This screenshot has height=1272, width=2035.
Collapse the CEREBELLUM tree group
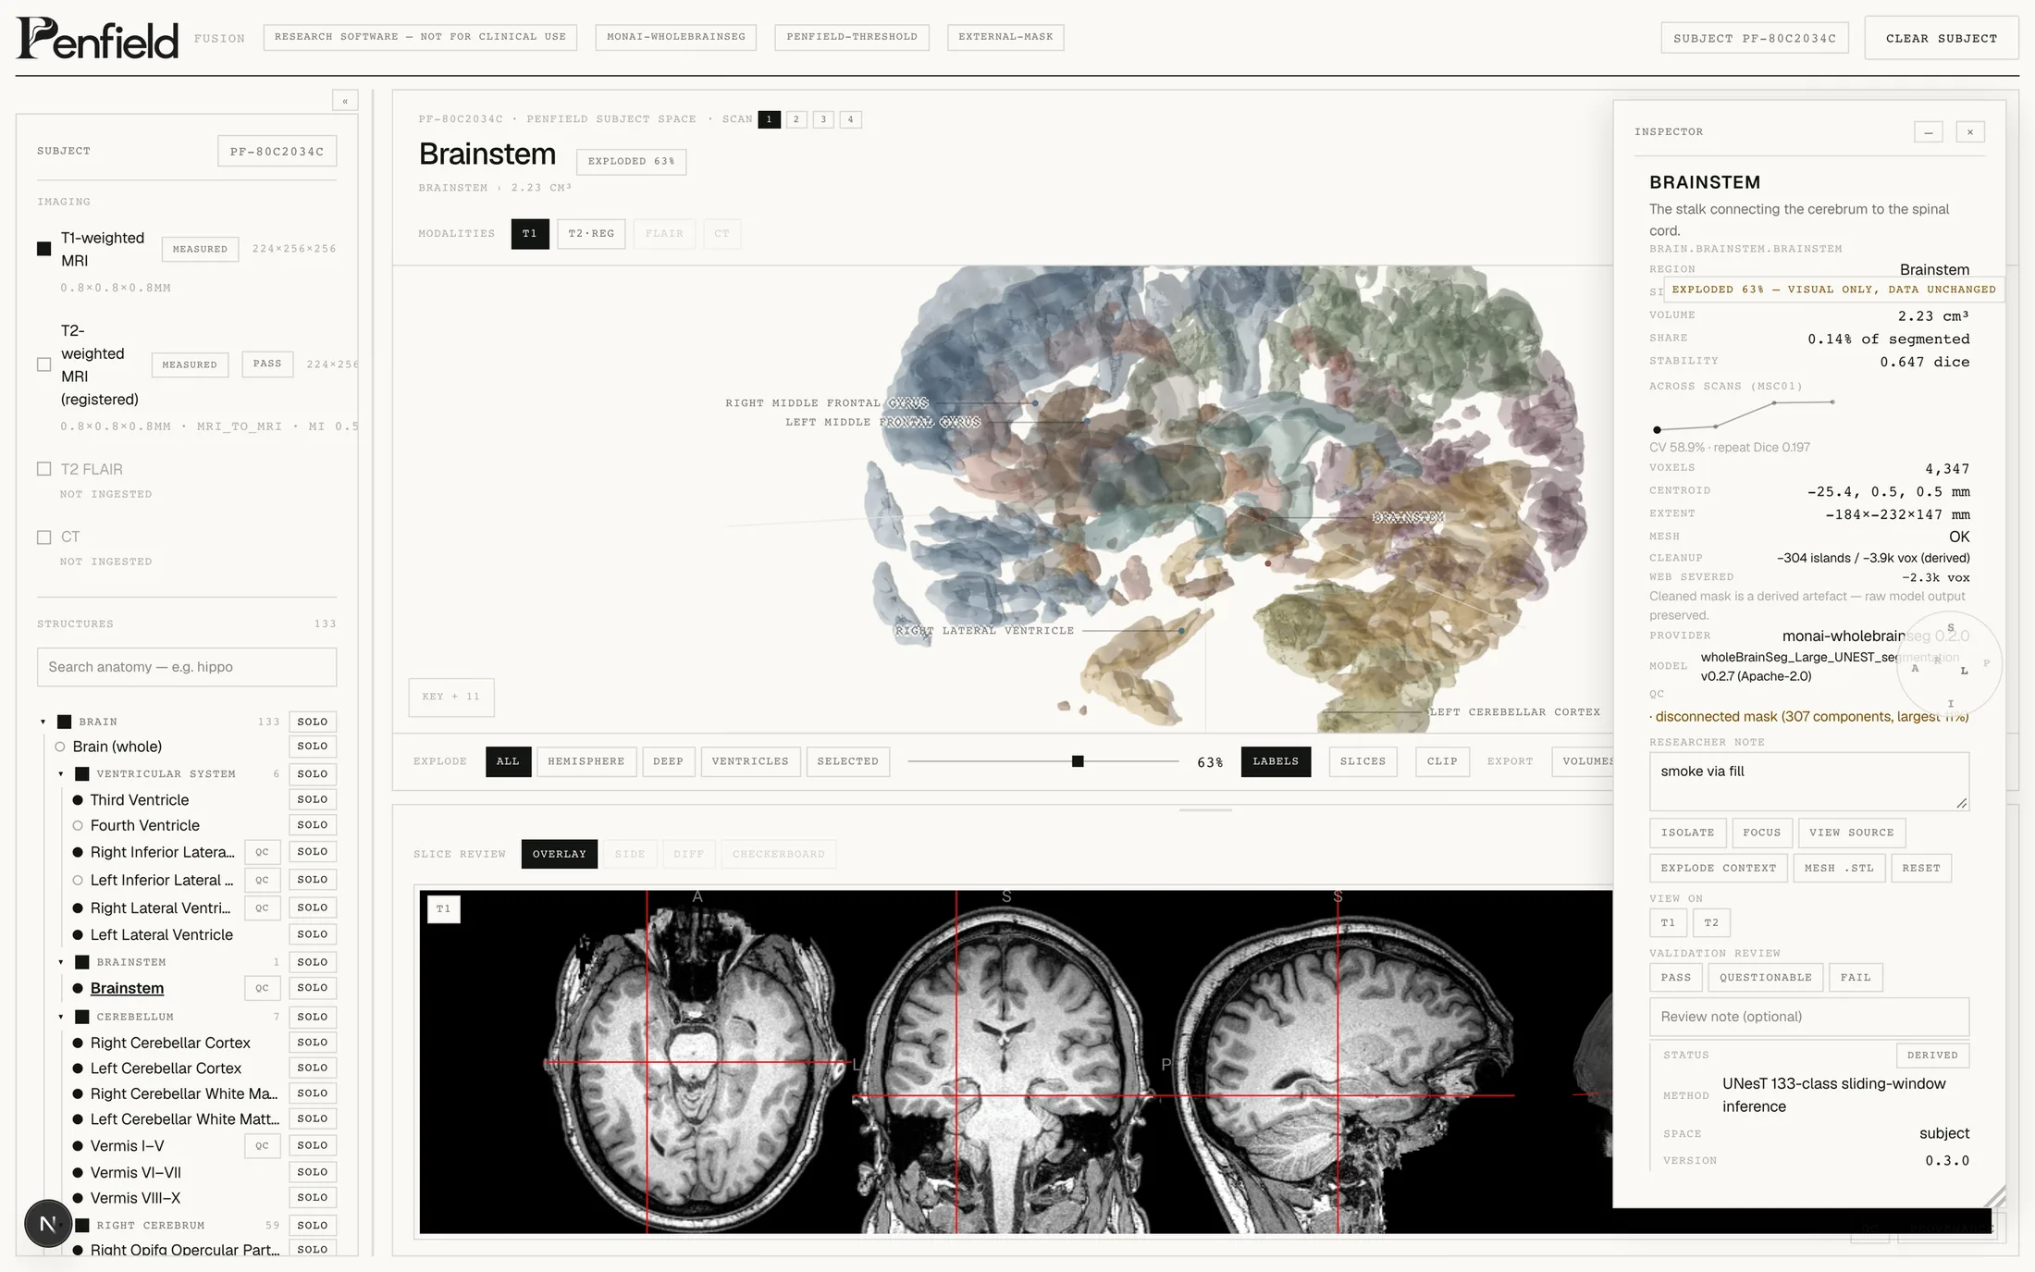(x=61, y=1018)
